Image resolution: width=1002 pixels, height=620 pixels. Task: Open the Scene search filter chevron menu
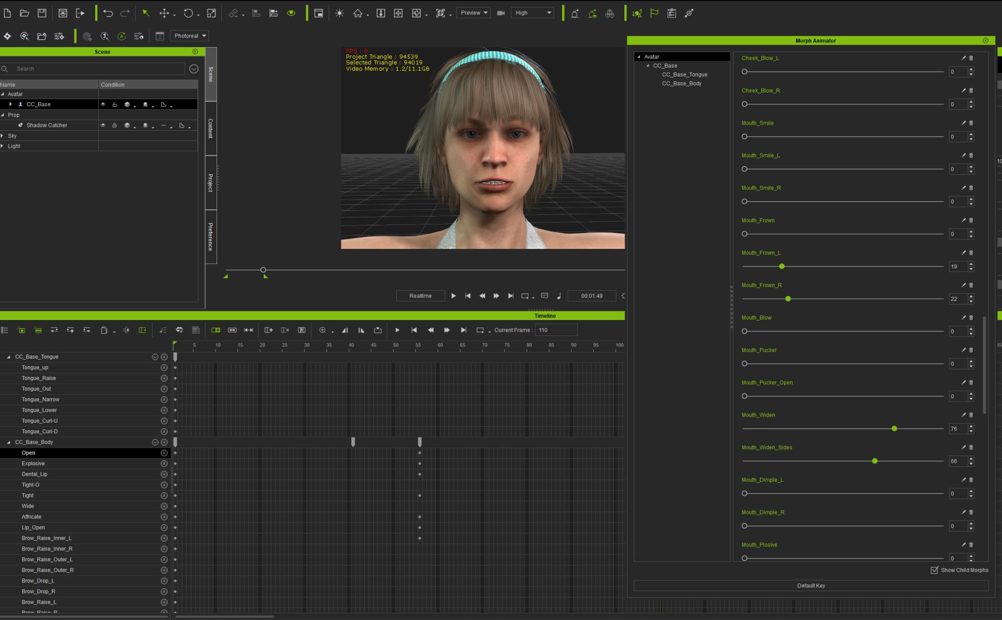click(194, 69)
